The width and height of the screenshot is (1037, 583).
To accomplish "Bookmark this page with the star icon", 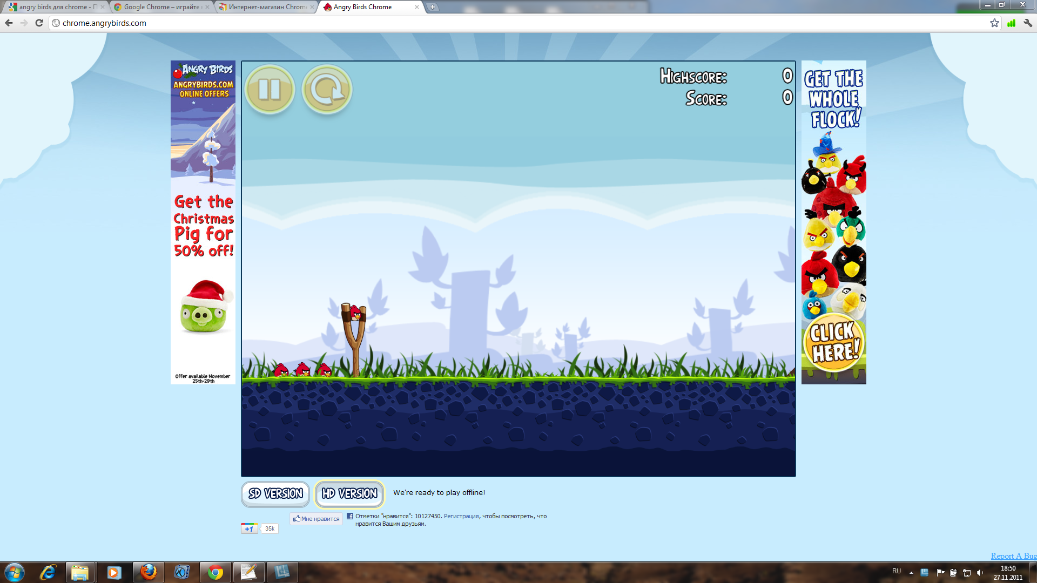I will (x=994, y=23).
